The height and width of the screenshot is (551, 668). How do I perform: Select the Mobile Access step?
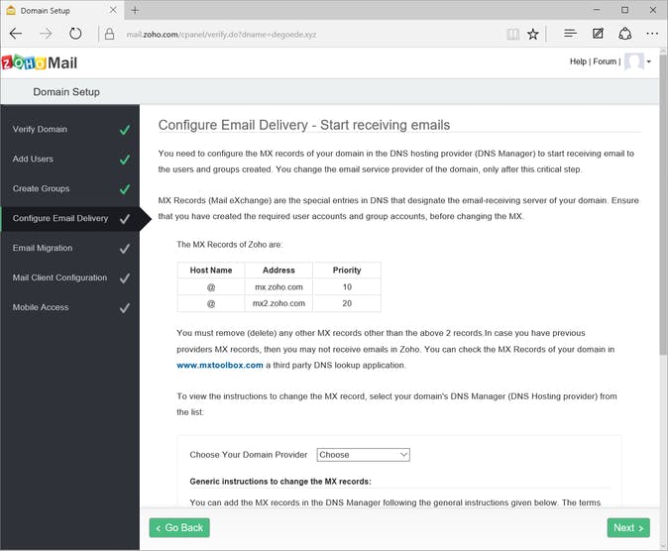(41, 307)
